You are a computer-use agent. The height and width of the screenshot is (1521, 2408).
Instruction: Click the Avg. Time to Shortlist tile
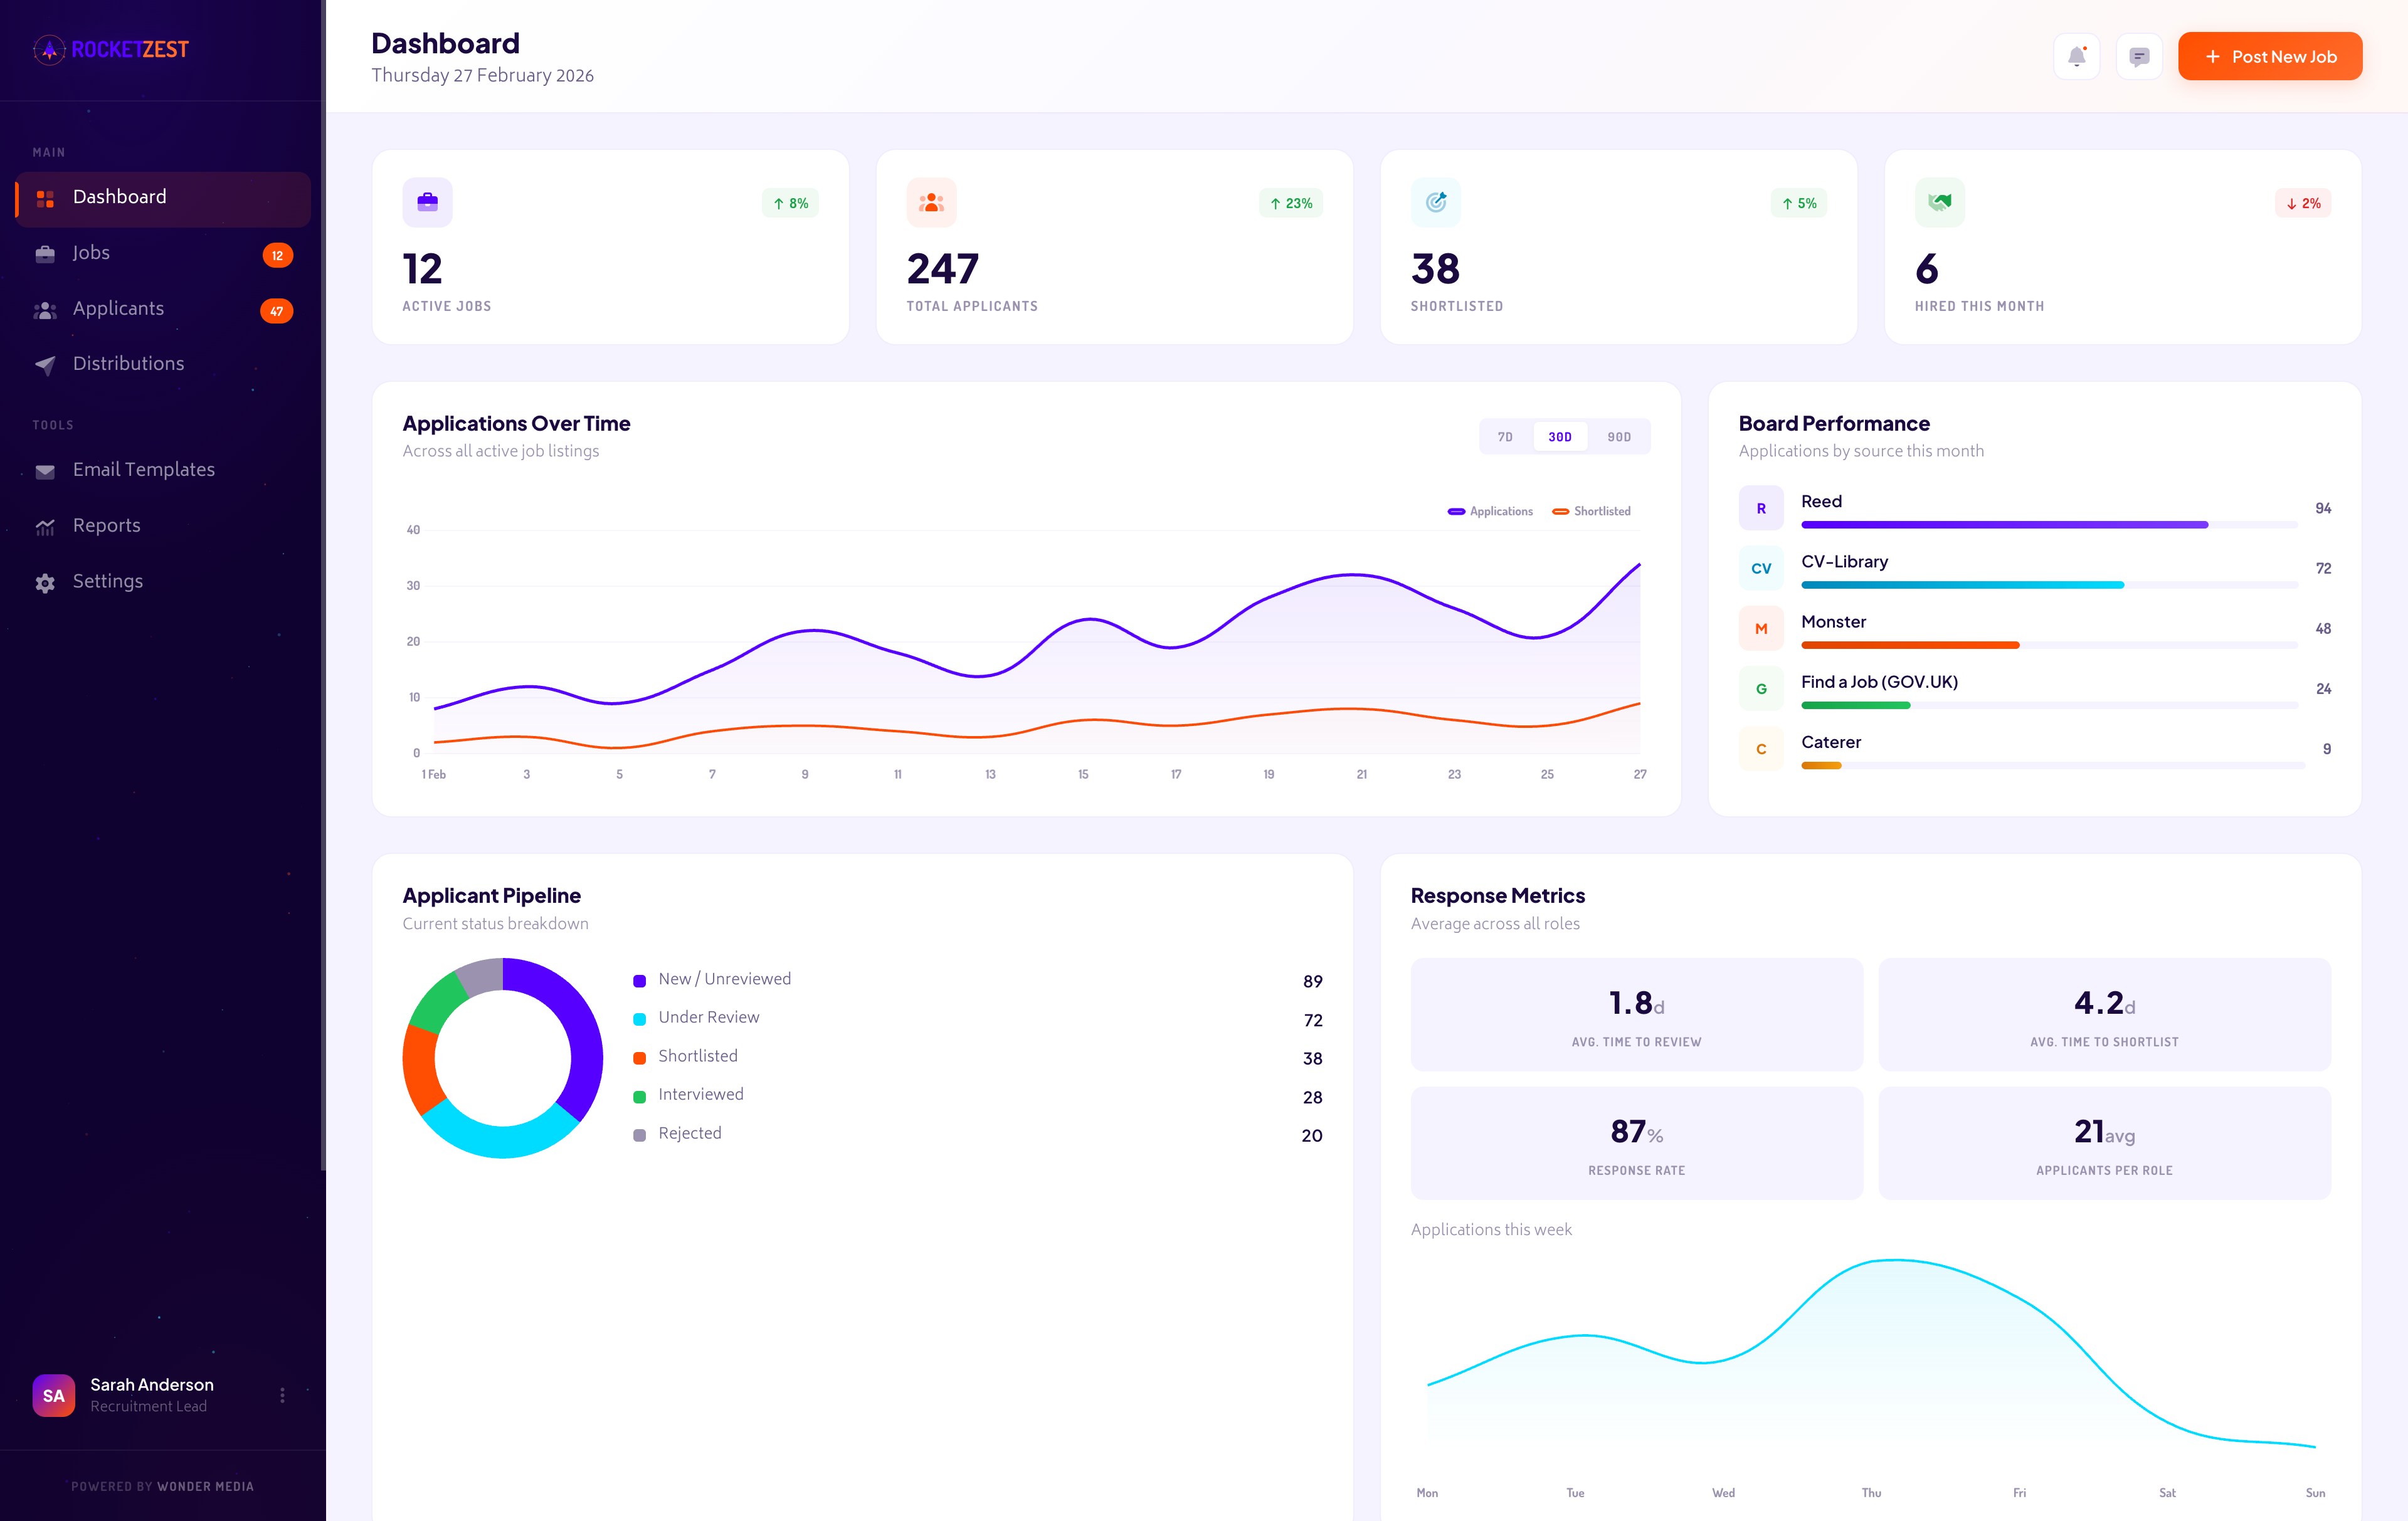2104,1014
